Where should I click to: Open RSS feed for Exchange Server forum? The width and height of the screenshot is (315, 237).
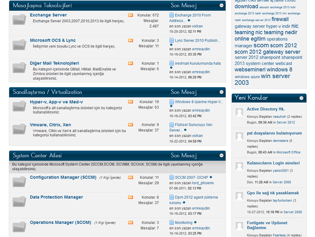click(x=130, y=15)
